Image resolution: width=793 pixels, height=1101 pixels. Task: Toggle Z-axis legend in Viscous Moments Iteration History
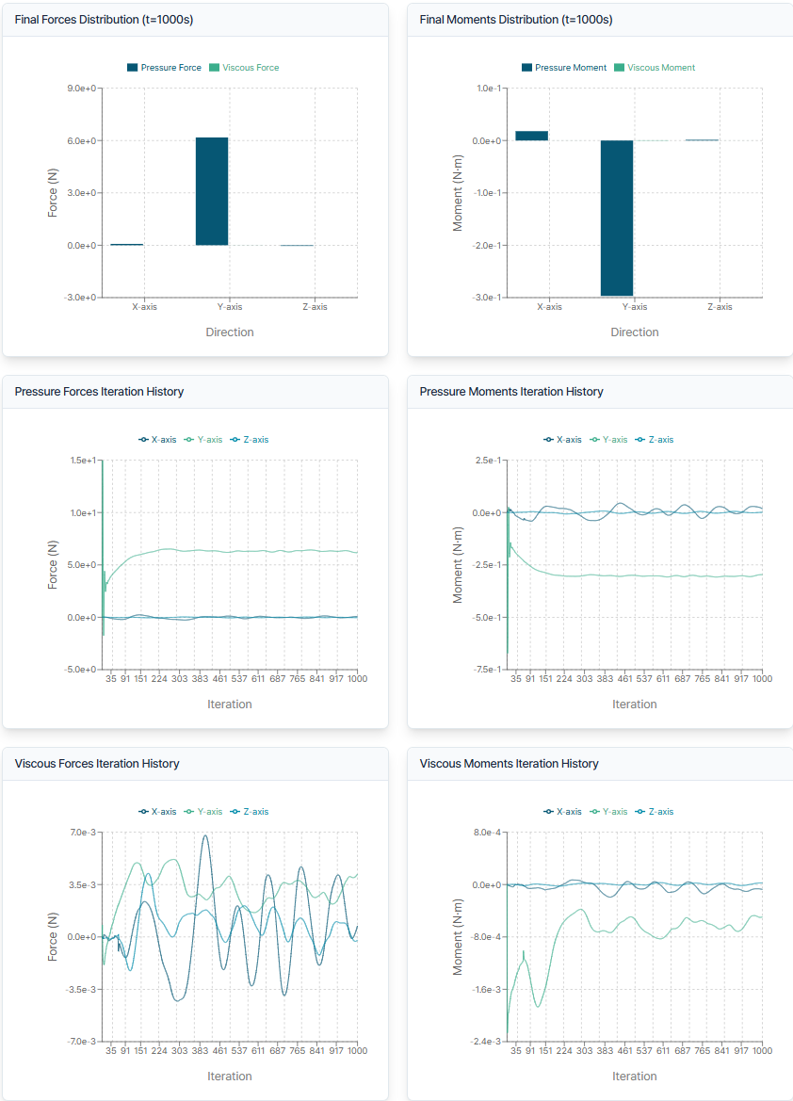pos(654,812)
